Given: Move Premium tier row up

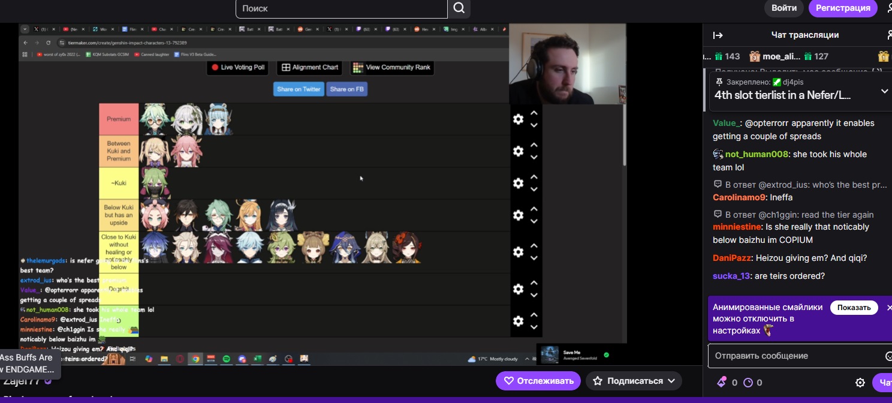Looking at the screenshot, I should tap(534, 113).
